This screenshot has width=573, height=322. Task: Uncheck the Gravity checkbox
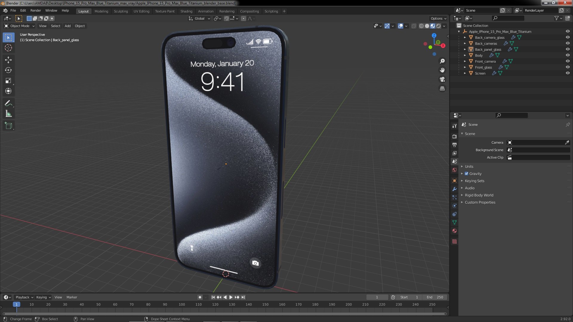coord(466,174)
